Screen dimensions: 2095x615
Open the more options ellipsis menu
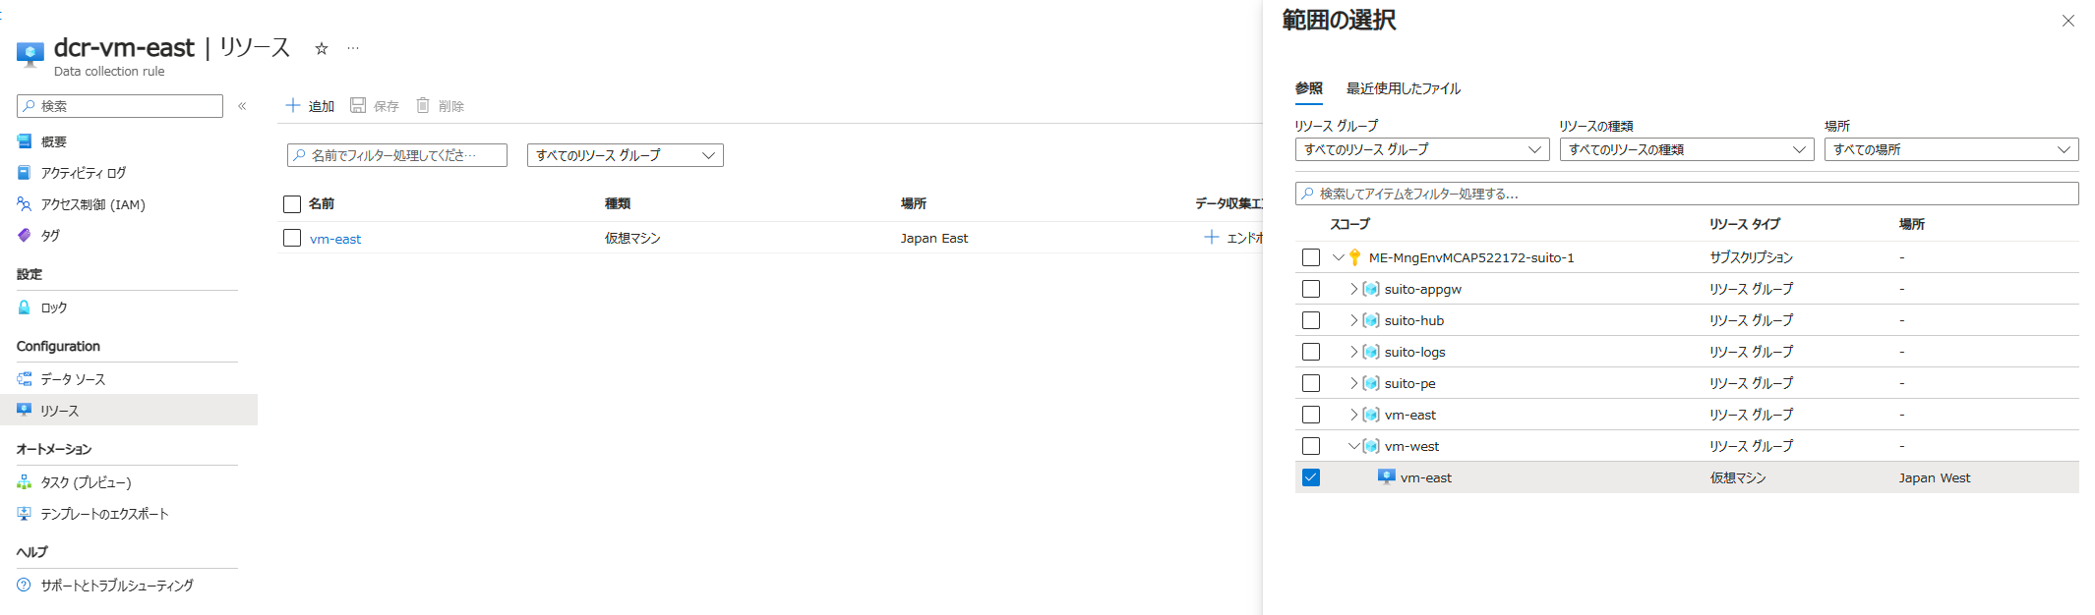point(353,48)
